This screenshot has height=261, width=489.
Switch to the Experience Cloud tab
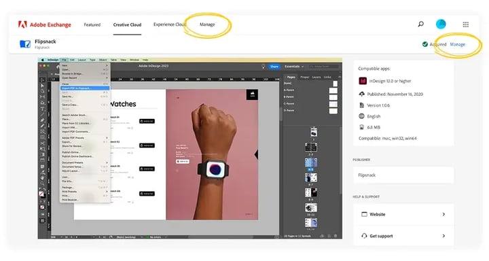(x=169, y=24)
